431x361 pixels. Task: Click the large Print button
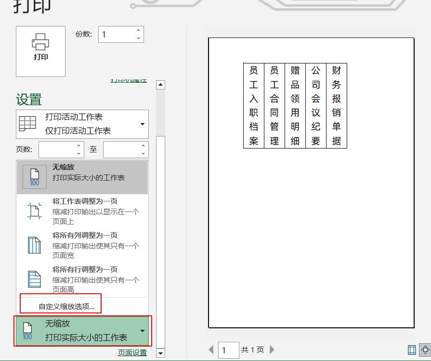40,51
